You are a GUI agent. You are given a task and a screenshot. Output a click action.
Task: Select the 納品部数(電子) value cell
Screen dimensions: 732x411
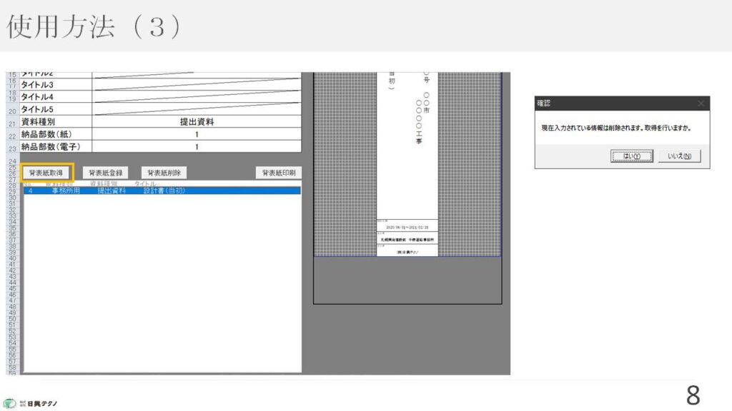(x=197, y=147)
